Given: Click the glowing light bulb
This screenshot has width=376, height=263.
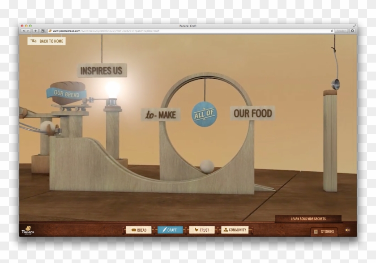Looking at the screenshot, I should coord(113,89).
